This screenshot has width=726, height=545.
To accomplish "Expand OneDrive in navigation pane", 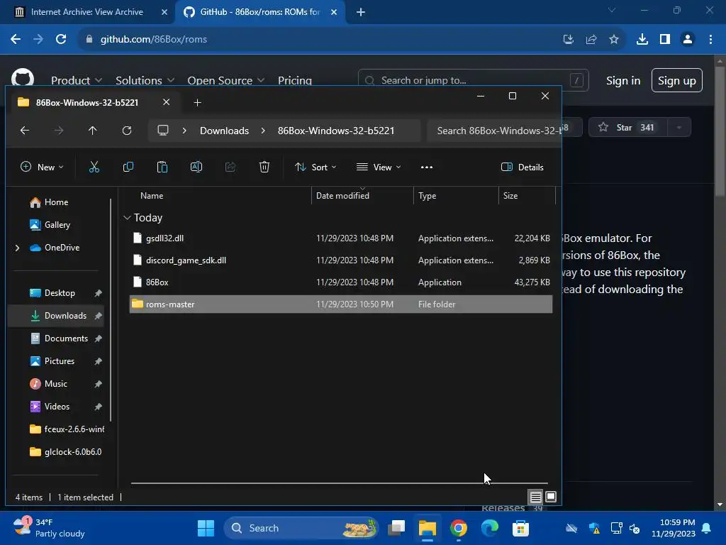I will (18, 248).
